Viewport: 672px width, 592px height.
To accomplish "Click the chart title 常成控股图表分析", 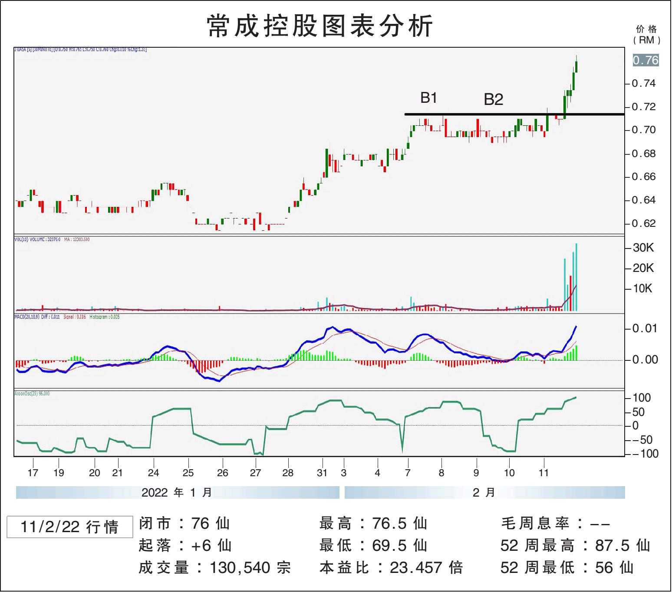I will click(x=320, y=26).
